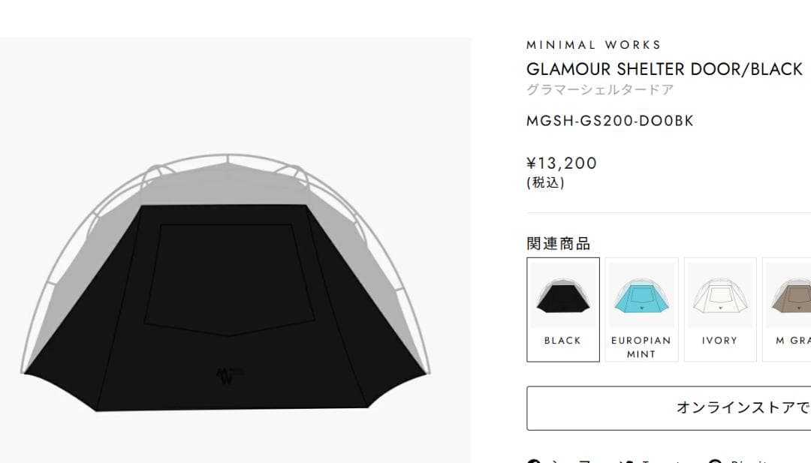Click the ivory white tent thumbnail image
This screenshot has width=811, height=463.
720,296
